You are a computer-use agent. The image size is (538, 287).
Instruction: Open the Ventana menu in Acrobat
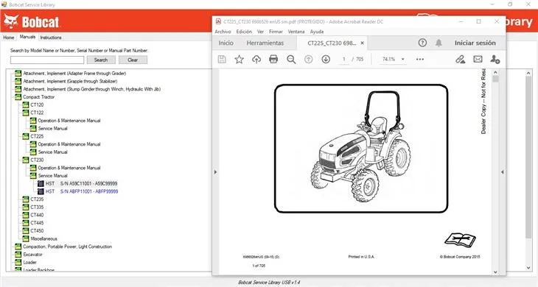(x=296, y=32)
